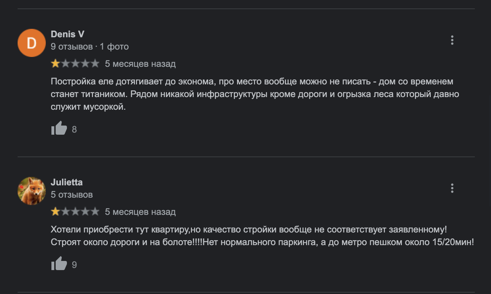
Task: Click Denis V's orange avatar icon
Action: pos(32,43)
